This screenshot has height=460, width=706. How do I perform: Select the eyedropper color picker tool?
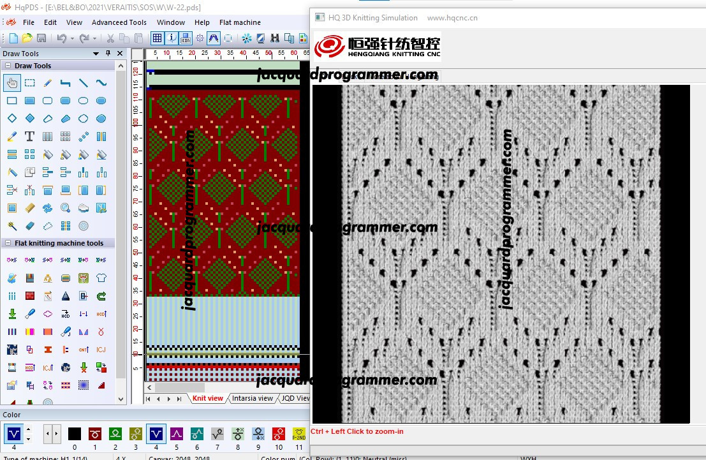[x=11, y=136]
